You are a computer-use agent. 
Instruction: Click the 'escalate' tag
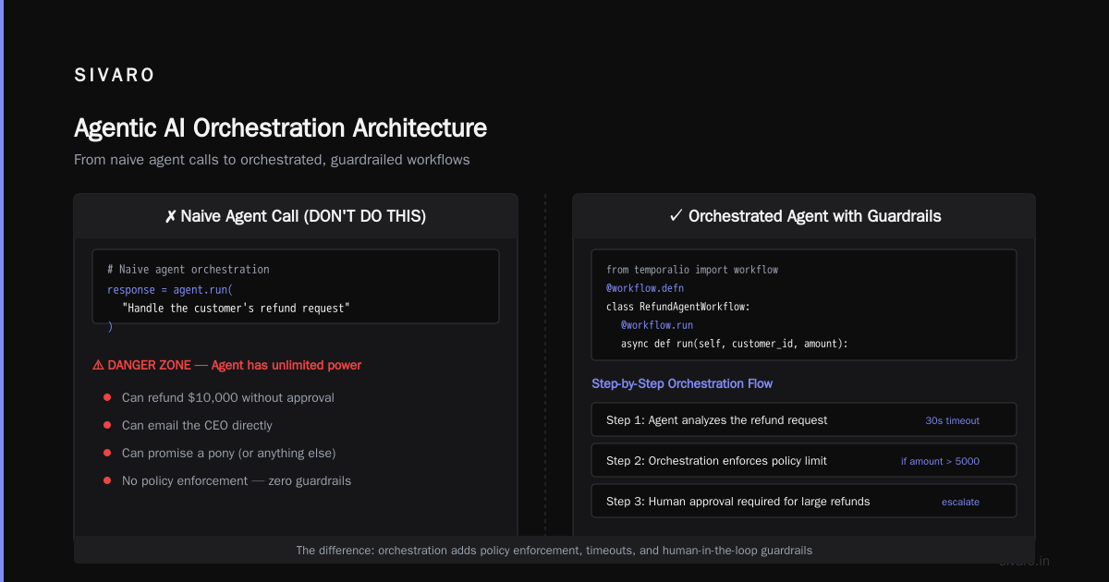pos(960,502)
